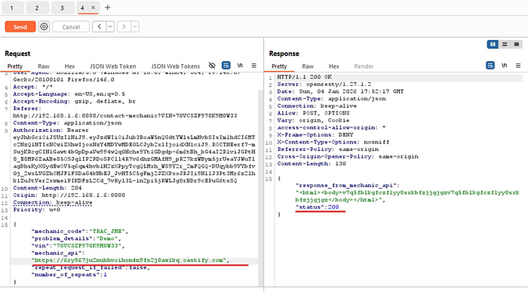Click the Priority u=0 header

(36, 210)
